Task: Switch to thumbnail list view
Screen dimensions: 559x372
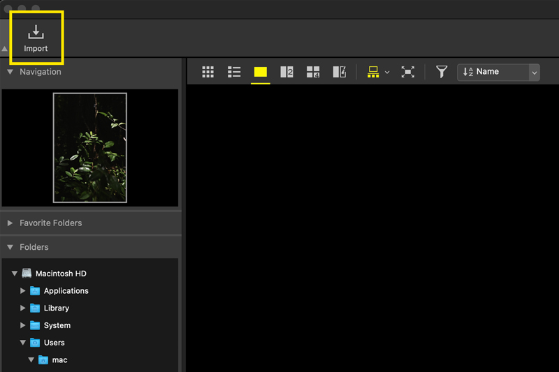Action: (234, 72)
